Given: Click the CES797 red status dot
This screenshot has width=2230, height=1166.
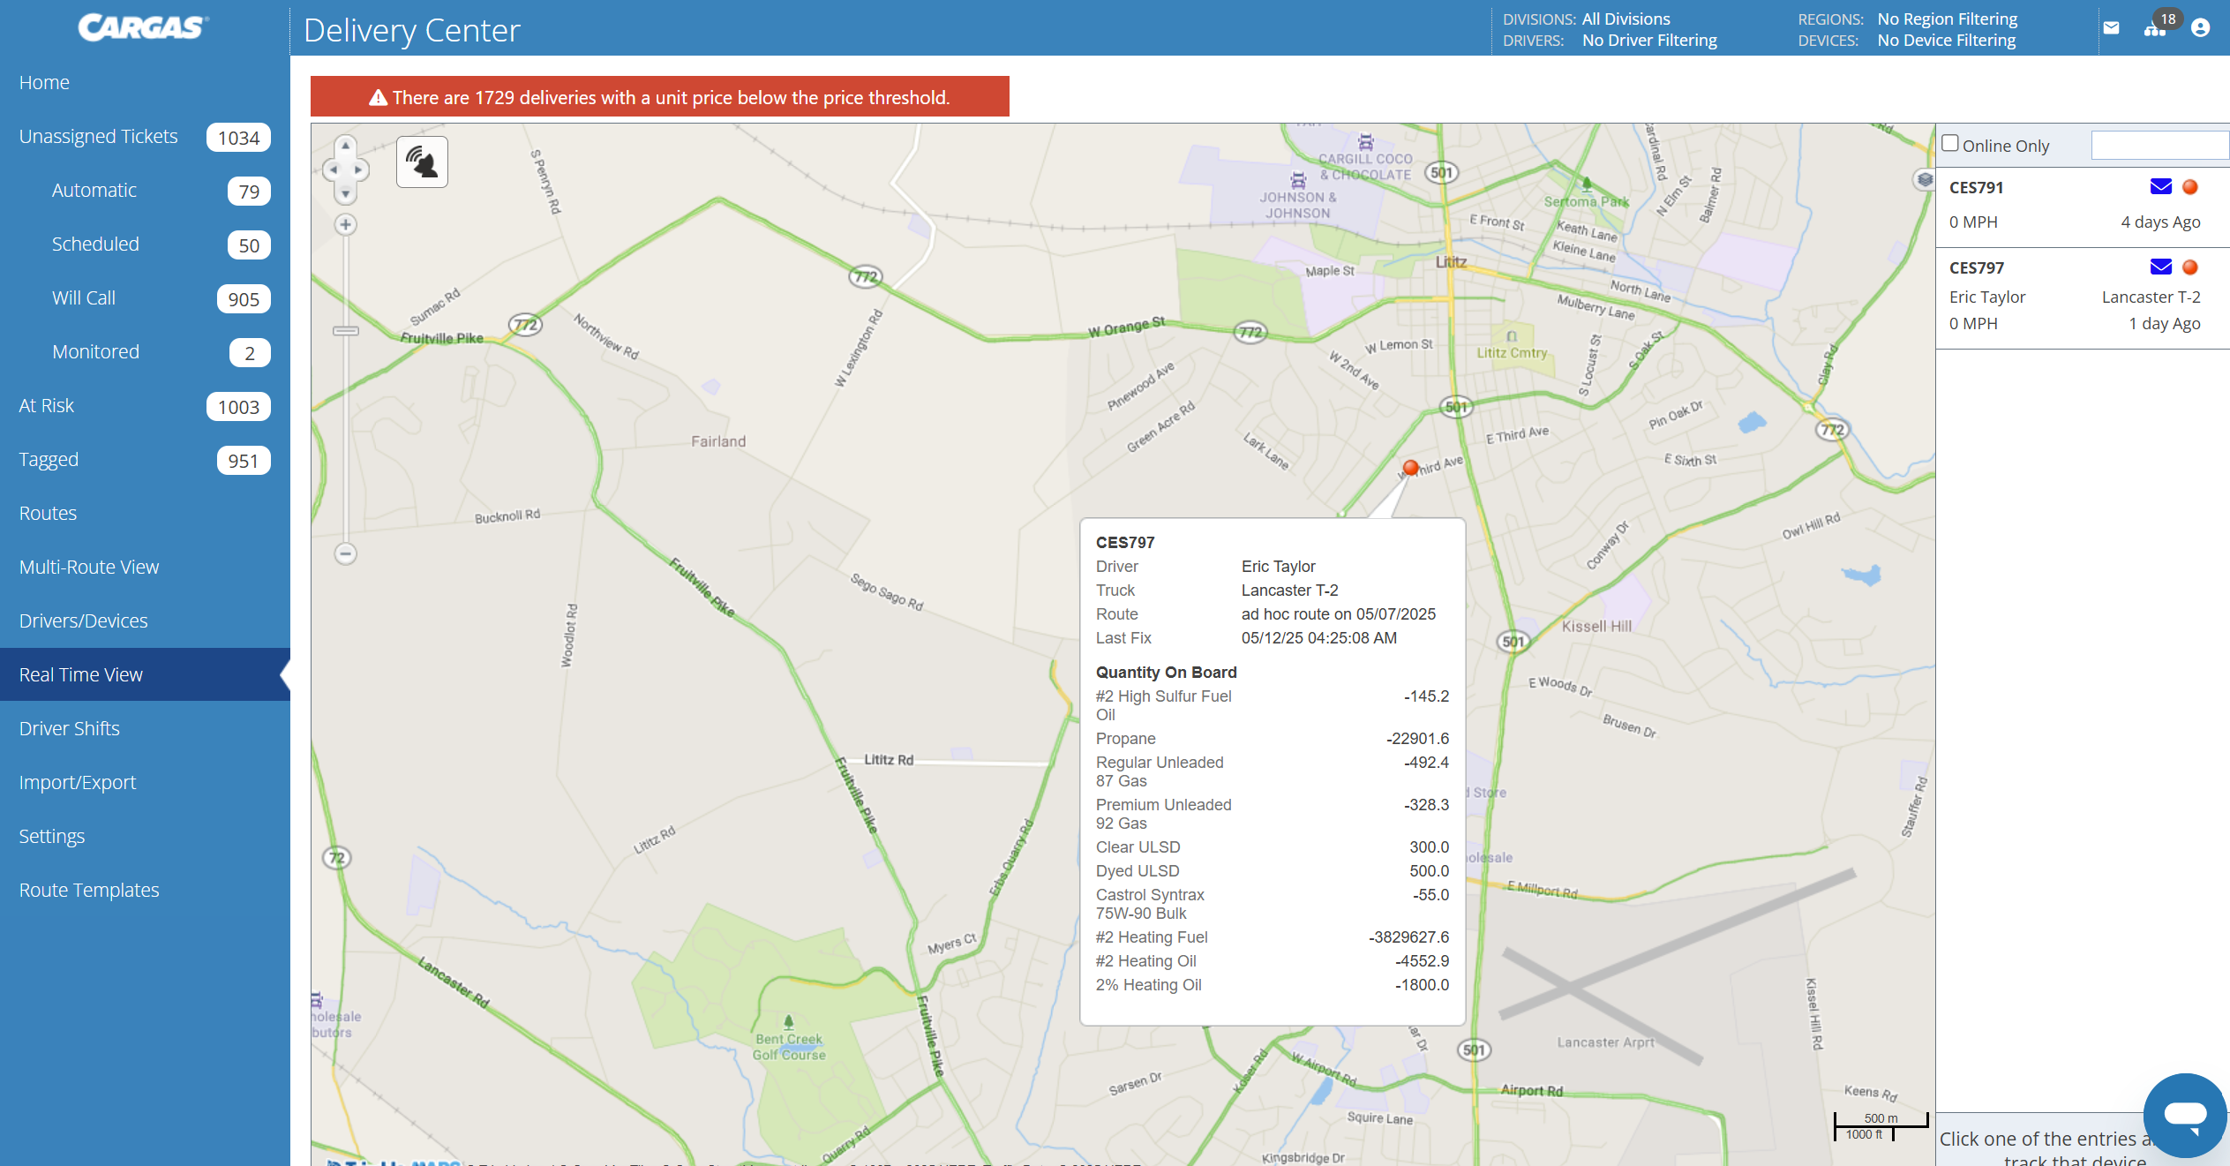Looking at the screenshot, I should (x=2189, y=267).
